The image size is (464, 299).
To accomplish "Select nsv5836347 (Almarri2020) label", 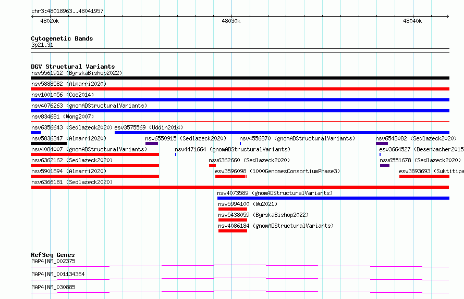I will (x=69, y=138).
